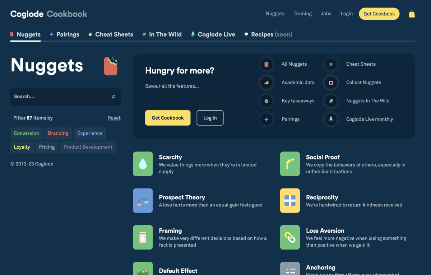Toggle the Experience filter tag
The height and width of the screenshot is (275, 431).
(x=90, y=133)
